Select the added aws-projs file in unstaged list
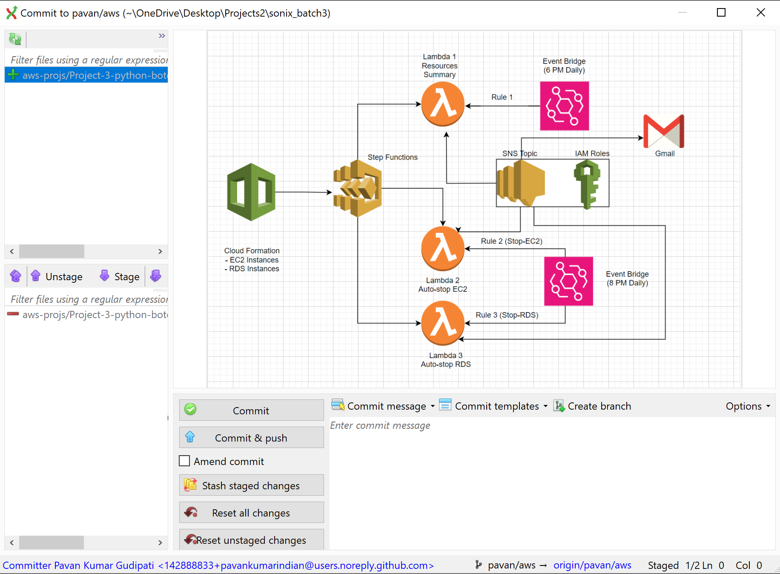 (86, 75)
